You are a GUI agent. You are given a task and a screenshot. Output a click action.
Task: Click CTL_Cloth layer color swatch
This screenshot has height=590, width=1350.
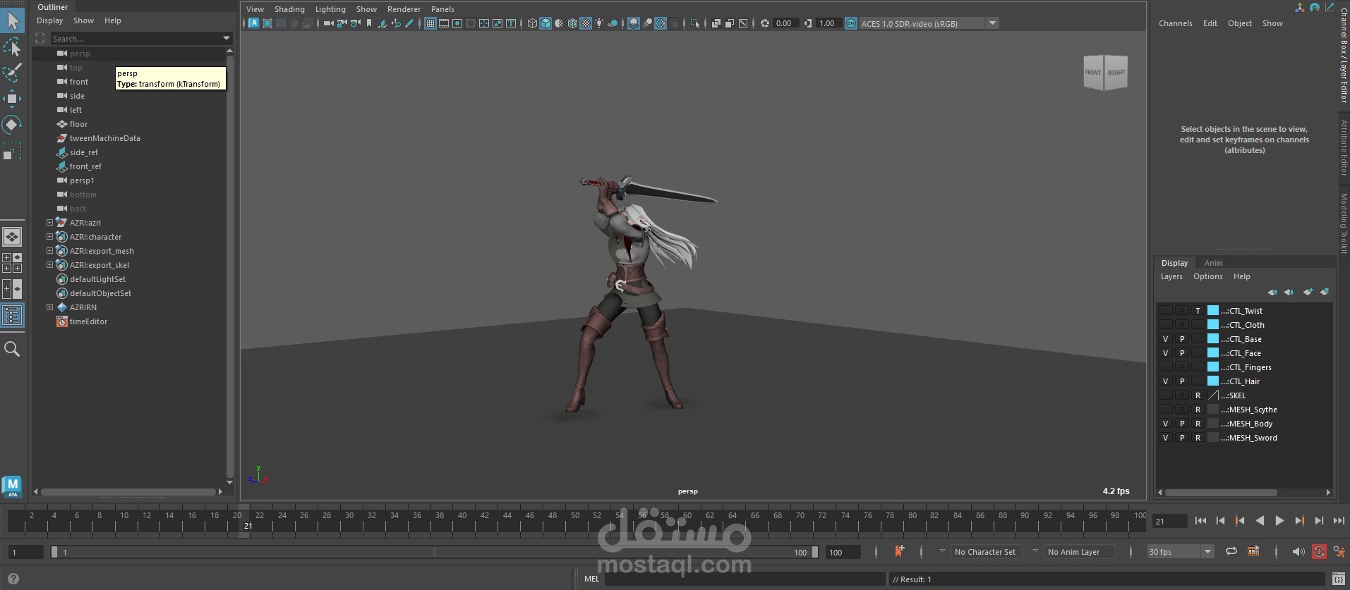coord(1213,325)
